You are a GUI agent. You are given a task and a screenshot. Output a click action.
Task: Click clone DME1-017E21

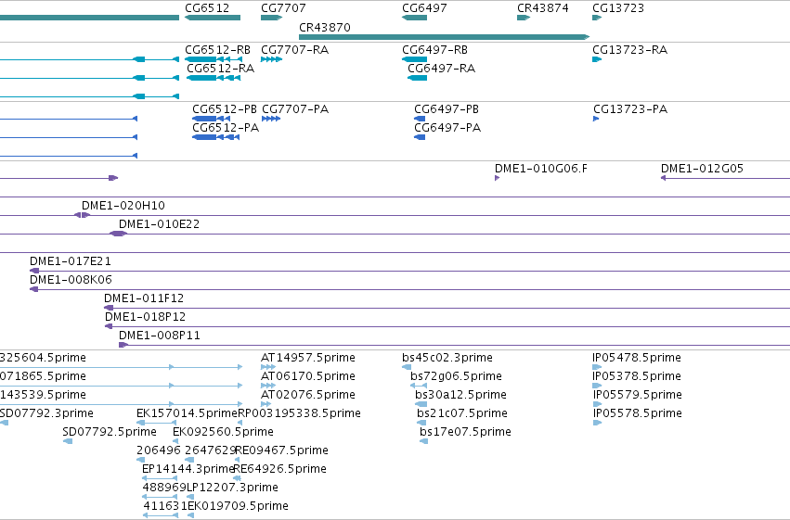(x=409, y=271)
